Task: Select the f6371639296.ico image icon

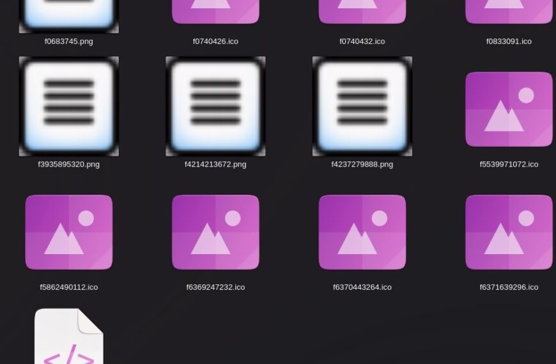Action: click(x=509, y=232)
